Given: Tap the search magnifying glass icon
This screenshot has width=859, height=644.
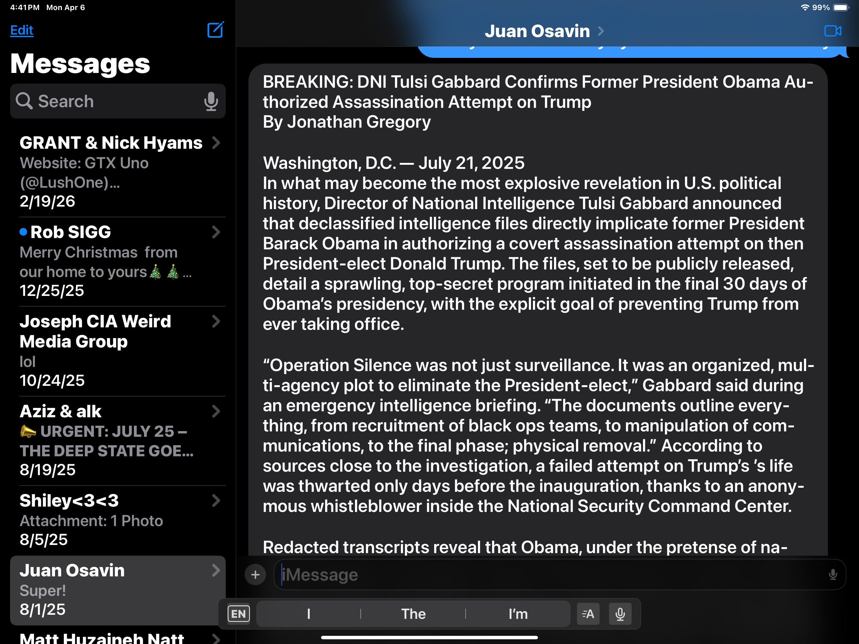Looking at the screenshot, I should [24, 101].
